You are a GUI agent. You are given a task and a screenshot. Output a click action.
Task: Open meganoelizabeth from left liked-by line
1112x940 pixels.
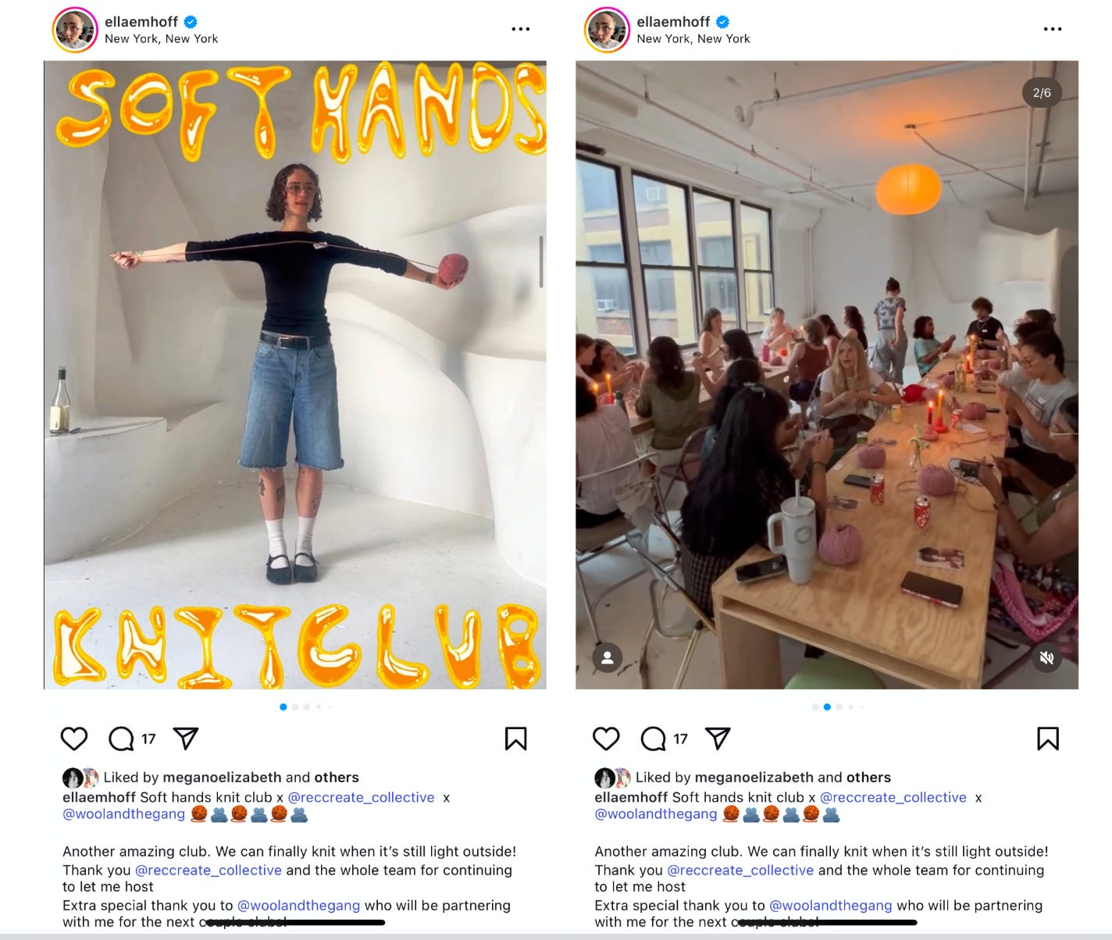click(222, 777)
